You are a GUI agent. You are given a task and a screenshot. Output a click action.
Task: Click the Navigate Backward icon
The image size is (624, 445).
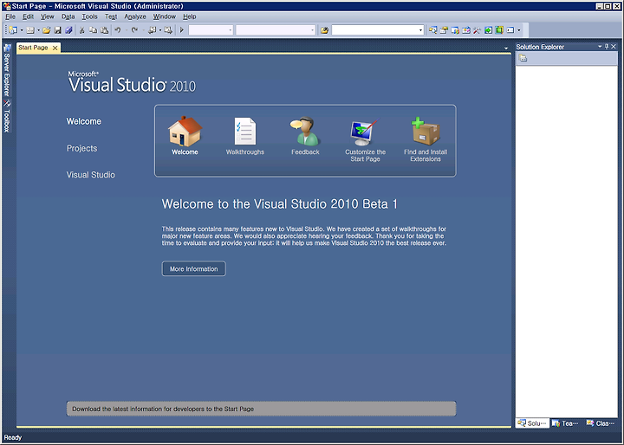152,30
